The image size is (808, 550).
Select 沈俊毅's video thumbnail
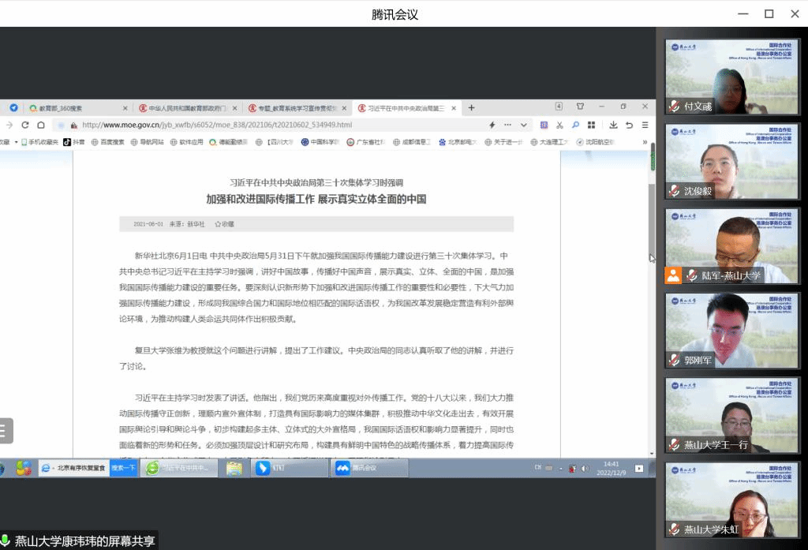731,161
